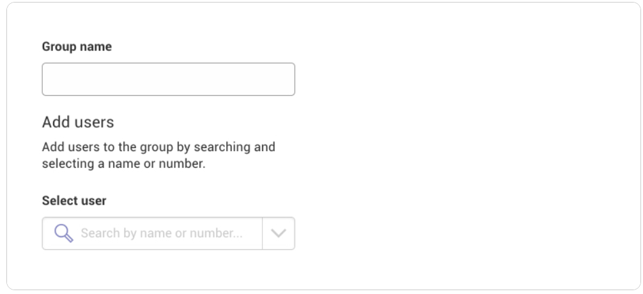Click the placeholder text in user search
The image size is (643, 294).
point(162,233)
